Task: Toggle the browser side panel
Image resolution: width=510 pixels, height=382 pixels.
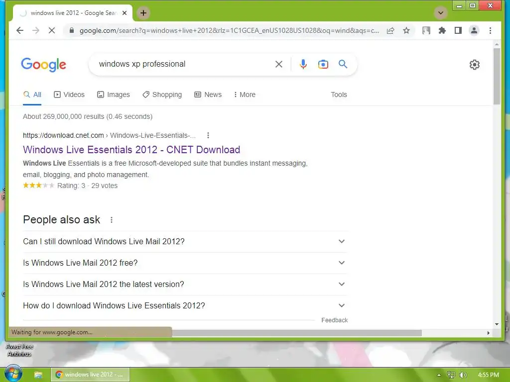Action: pyautogui.click(x=458, y=30)
